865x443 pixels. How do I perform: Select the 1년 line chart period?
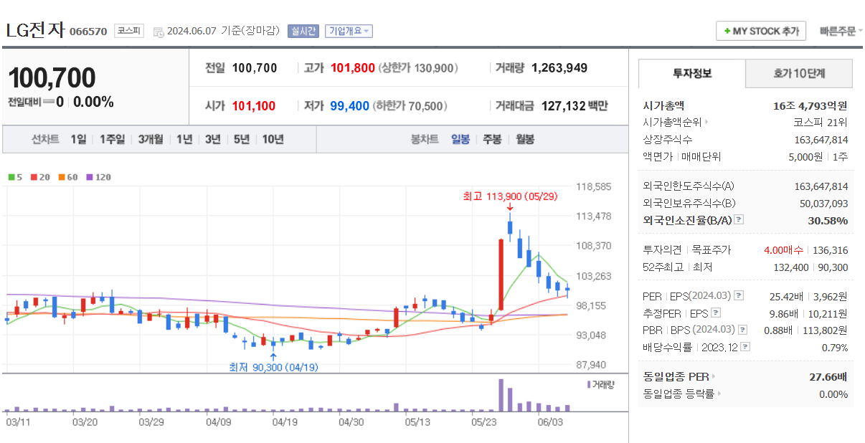[x=184, y=139]
